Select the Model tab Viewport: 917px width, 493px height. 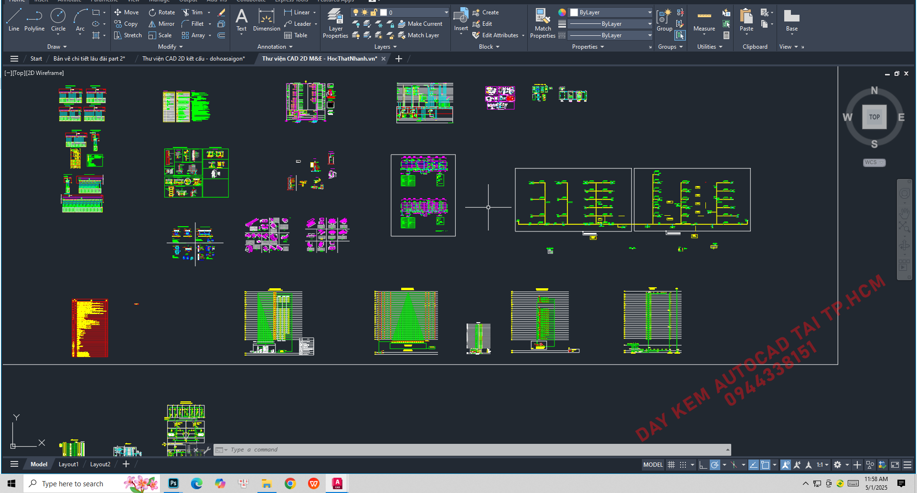coord(39,464)
